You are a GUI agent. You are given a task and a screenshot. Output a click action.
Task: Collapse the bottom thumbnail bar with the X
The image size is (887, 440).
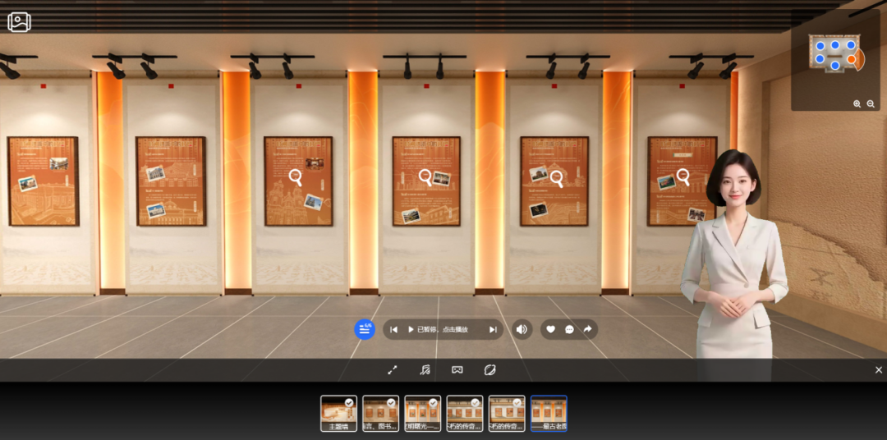(879, 370)
